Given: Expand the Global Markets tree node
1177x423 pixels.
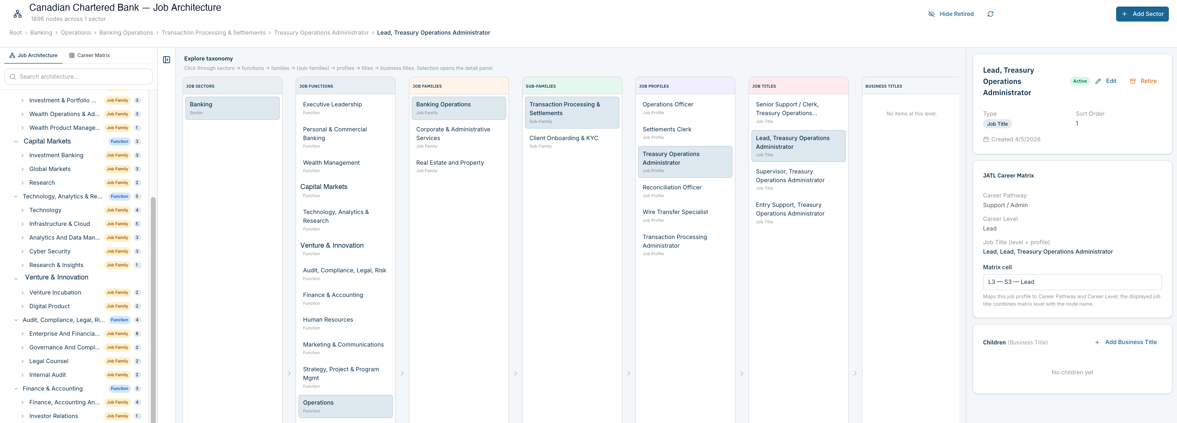Looking at the screenshot, I should tap(22, 169).
